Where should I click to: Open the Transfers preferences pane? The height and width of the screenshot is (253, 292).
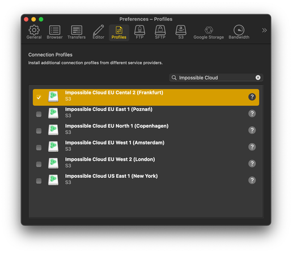tap(77, 32)
